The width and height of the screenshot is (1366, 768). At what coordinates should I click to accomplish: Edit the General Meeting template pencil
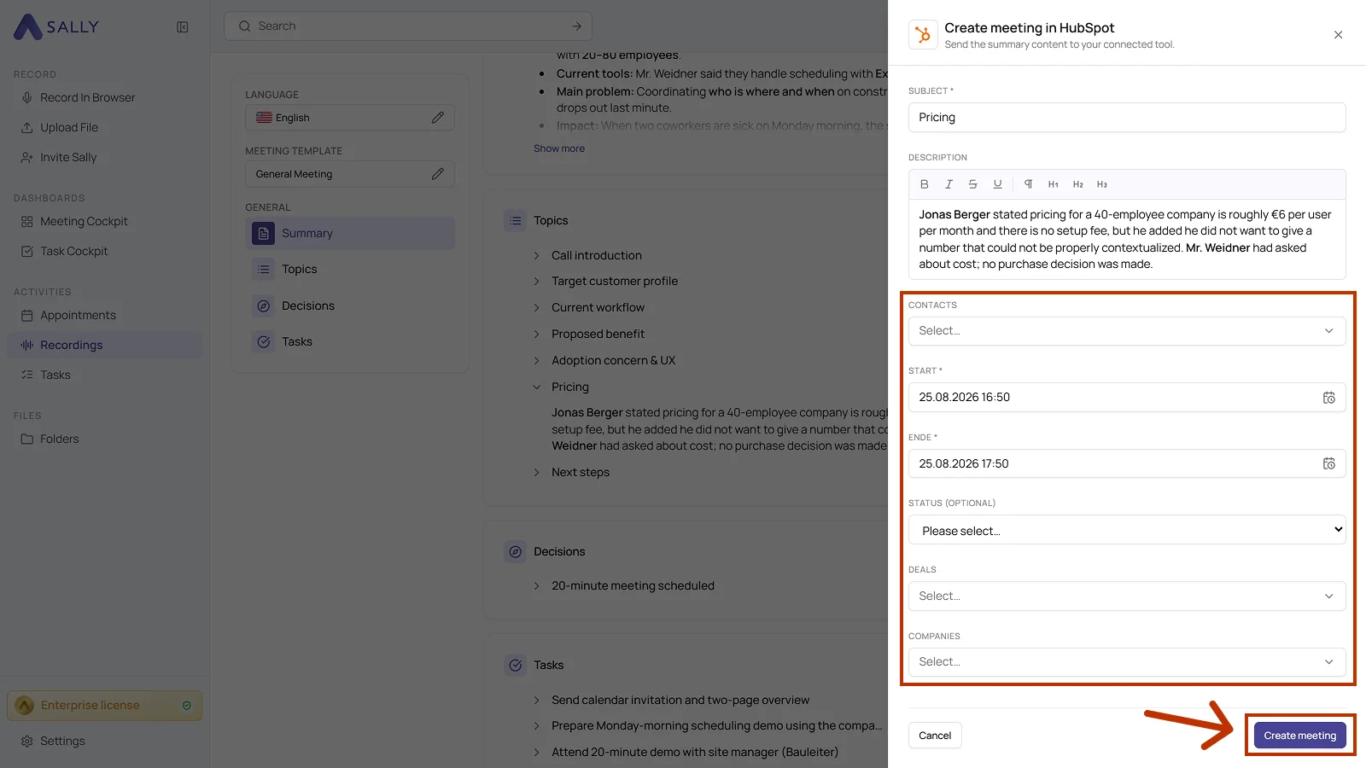point(437,174)
